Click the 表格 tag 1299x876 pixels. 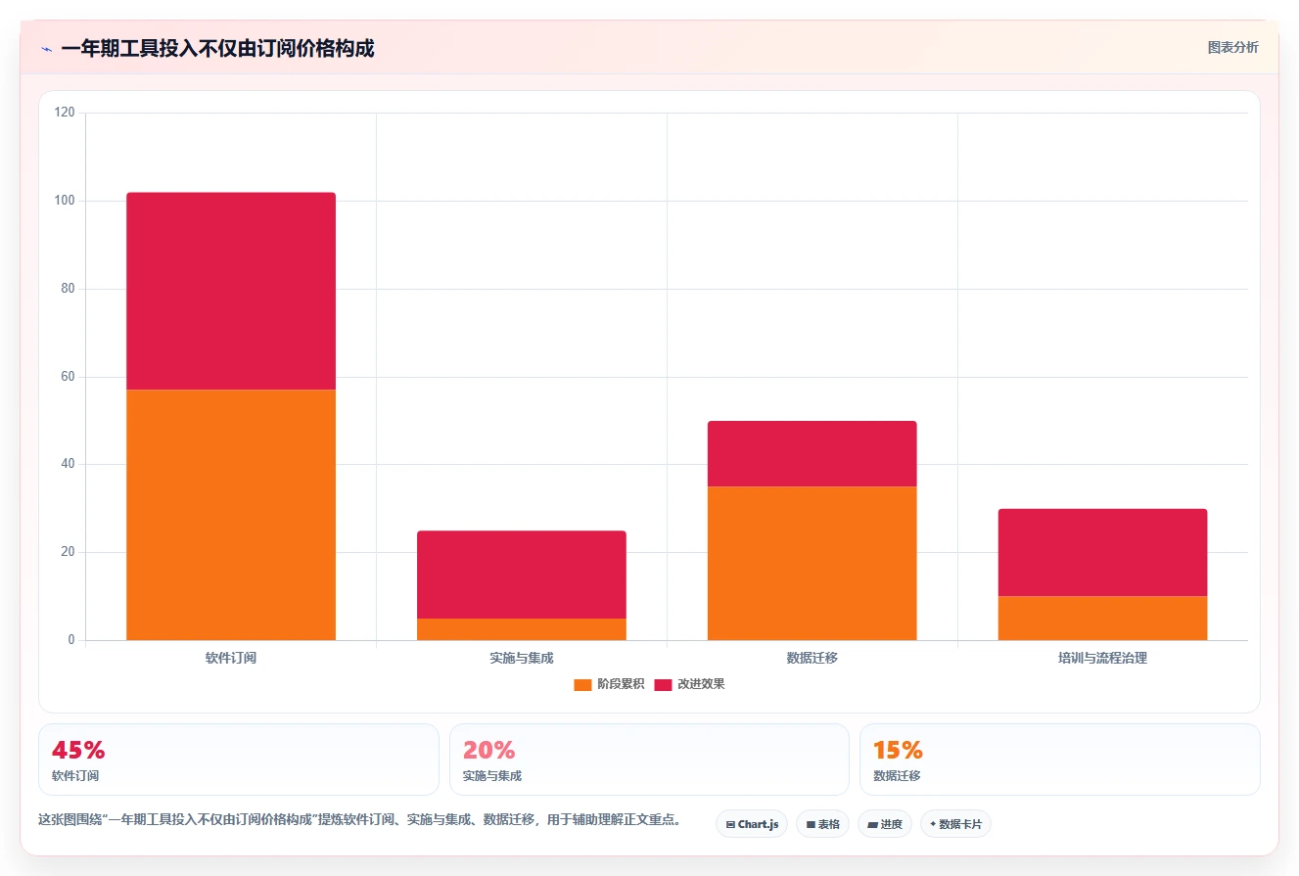point(822,824)
